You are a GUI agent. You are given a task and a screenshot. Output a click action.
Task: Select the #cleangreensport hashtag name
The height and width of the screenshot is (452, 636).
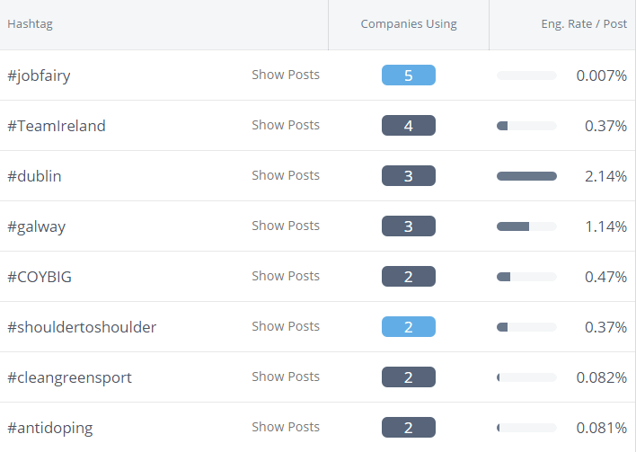(69, 377)
